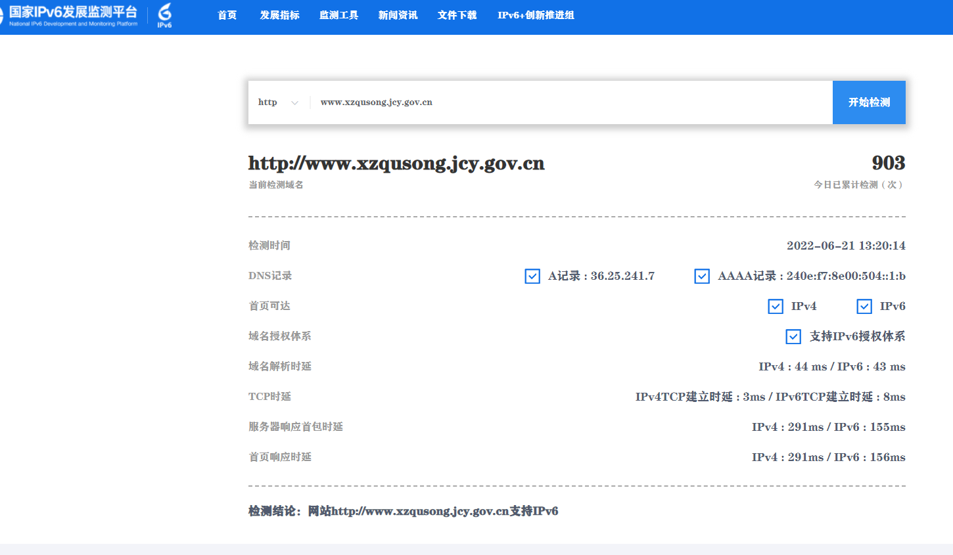Toggle the A记录 checkbox

pyautogui.click(x=532, y=277)
